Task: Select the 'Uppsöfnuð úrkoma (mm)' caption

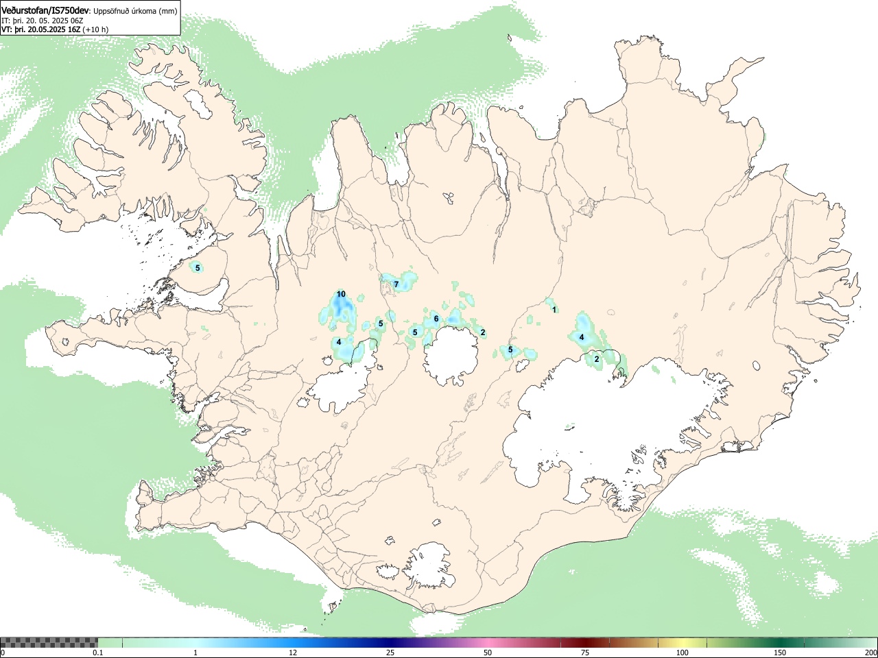Action: coord(135,11)
